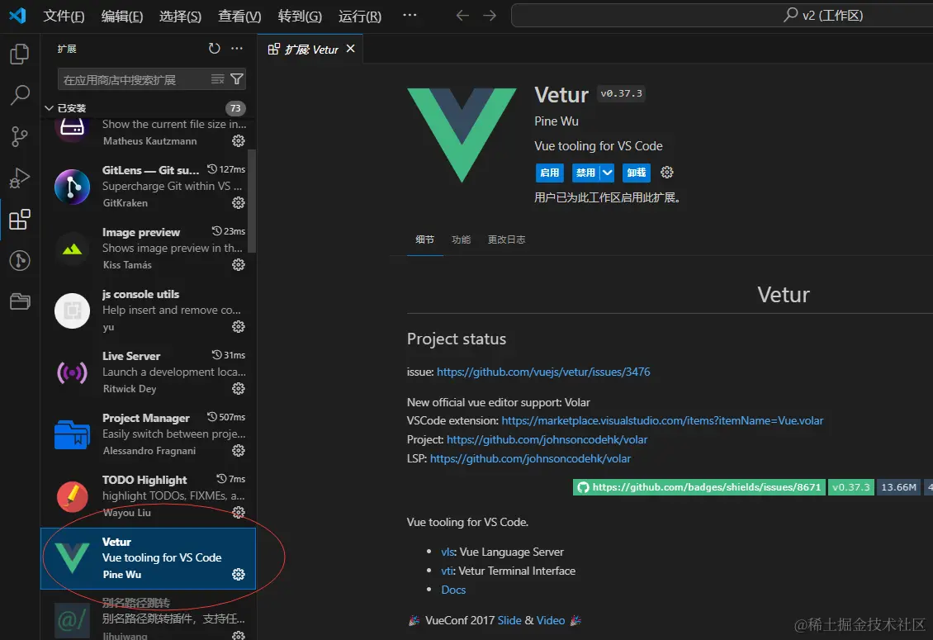This screenshot has height=640, width=933.
Task: Open the VueConf Video link
Action: [x=551, y=620]
